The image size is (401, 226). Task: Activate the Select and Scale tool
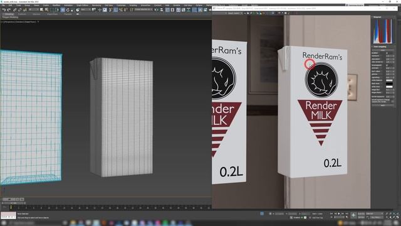(x=72, y=10)
